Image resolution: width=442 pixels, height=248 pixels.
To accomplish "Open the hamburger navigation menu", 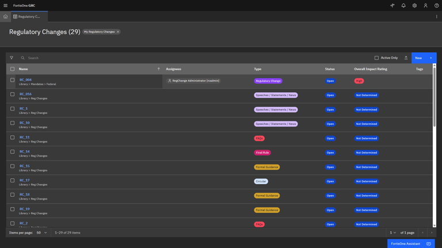I will tap(6, 6).
